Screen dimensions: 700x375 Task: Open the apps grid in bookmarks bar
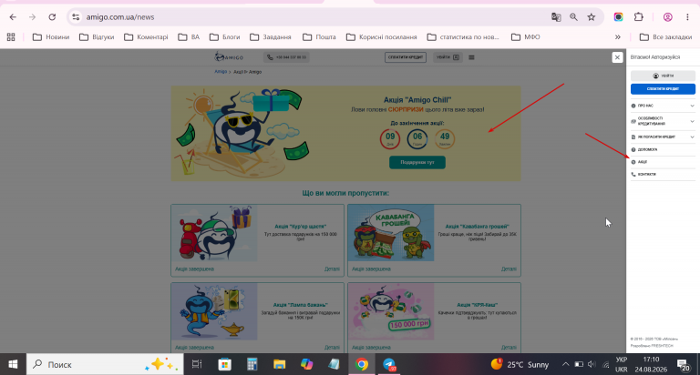[x=11, y=37]
